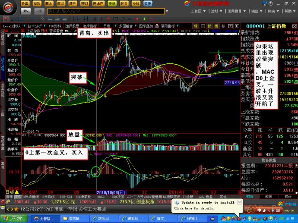
Task: Expand the 日线 period dropdown arrow
Action: tap(115, 26)
